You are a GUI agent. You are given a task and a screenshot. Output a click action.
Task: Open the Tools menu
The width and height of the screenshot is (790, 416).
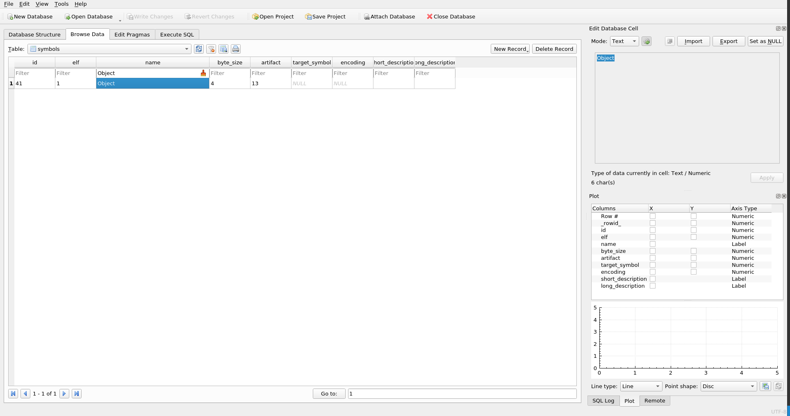(61, 4)
